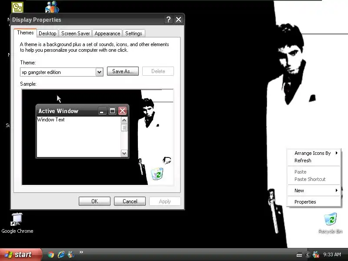Show hidden system tray icons arrow
Image resolution: width=348 pixels, height=261 pixels.
[308, 255]
